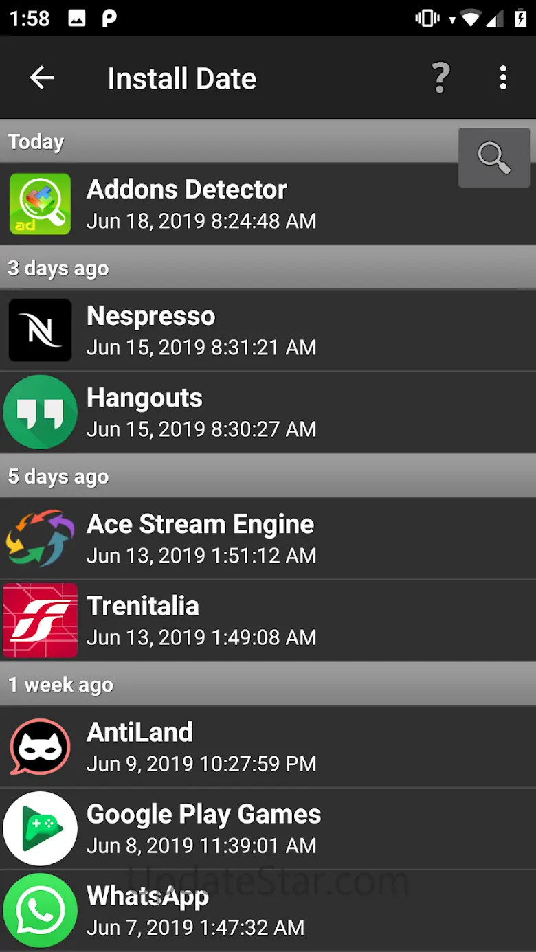Image resolution: width=536 pixels, height=952 pixels.
Task: Tap the back arrow
Action: point(41,78)
